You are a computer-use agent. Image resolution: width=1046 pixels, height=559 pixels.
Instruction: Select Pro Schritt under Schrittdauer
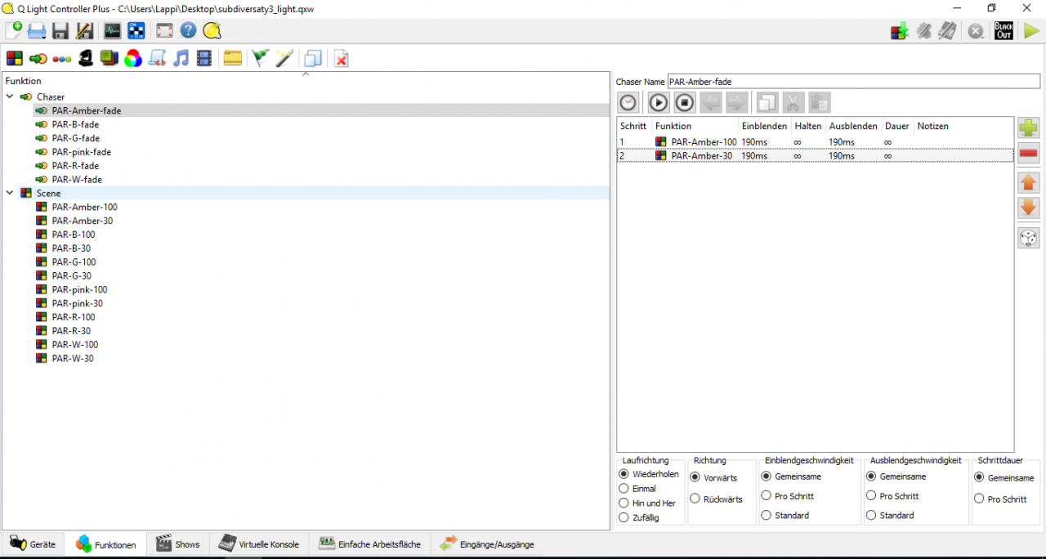[979, 499]
